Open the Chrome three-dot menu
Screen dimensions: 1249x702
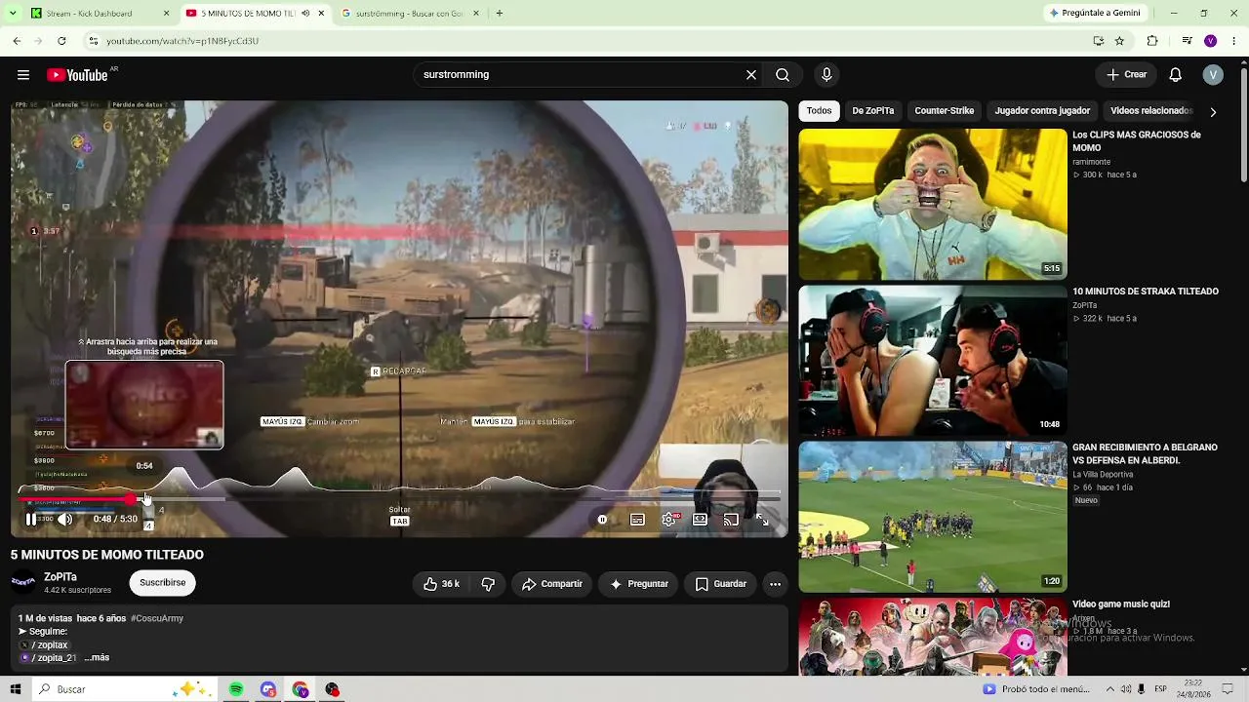pos(1235,41)
